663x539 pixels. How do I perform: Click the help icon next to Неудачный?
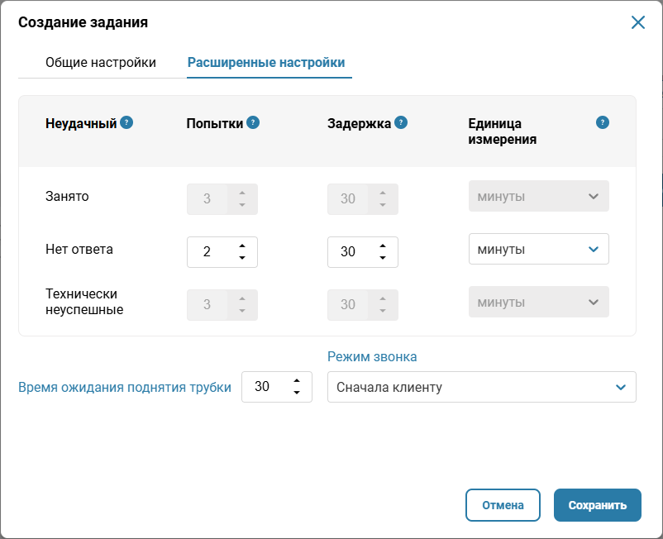(126, 122)
